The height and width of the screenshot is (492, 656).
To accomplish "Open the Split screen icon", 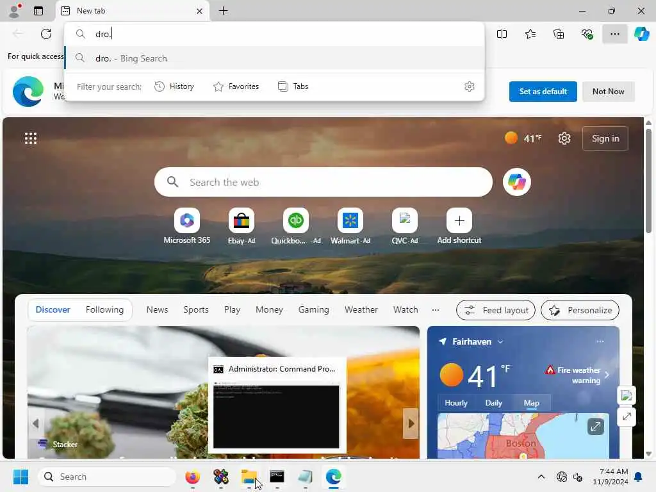I will [x=502, y=34].
